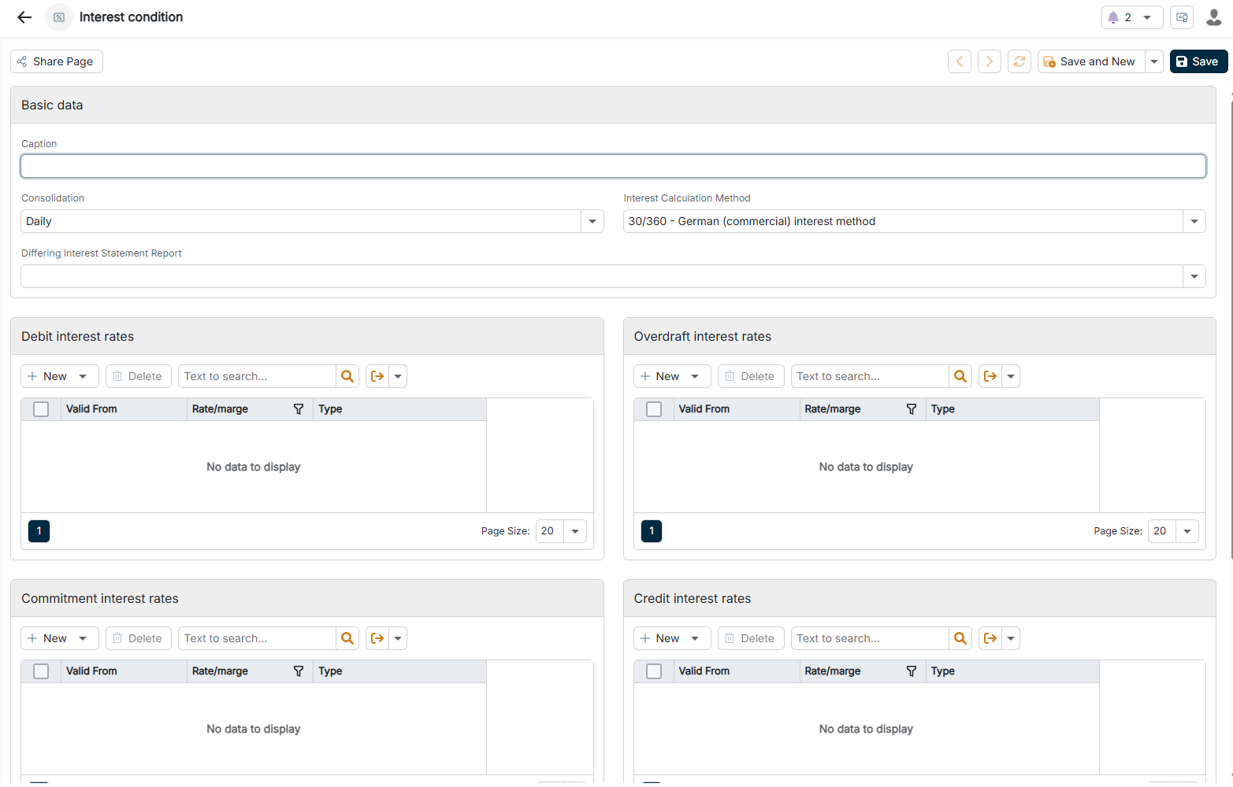The height and width of the screenshot is (787, 1233).
Task: Click export icon in Debit interest rates
Action: pyautogui.click(x=377, y=376)
